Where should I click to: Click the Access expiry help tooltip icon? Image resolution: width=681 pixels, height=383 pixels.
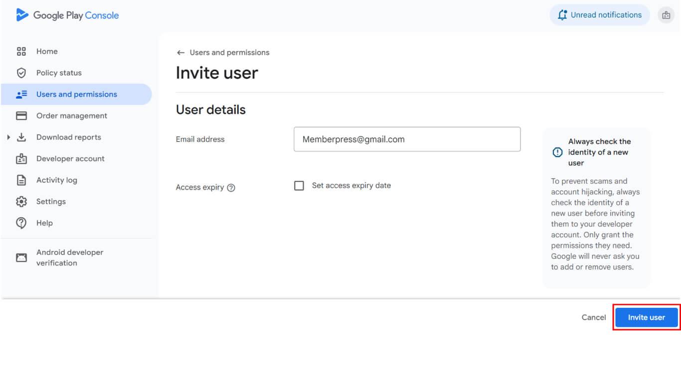[231, 188]
